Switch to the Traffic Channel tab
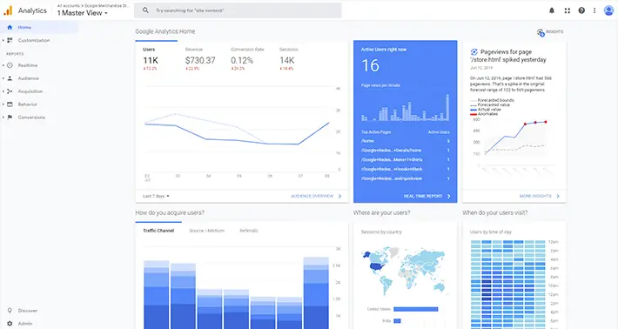The width and height of the screenshot is (618, 329). [x=158, y=231]
